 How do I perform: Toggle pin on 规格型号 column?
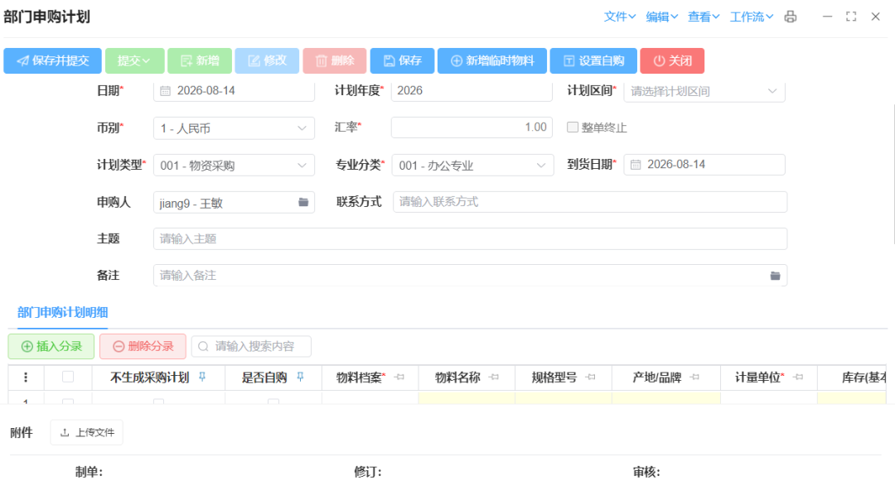click(591, 377)
